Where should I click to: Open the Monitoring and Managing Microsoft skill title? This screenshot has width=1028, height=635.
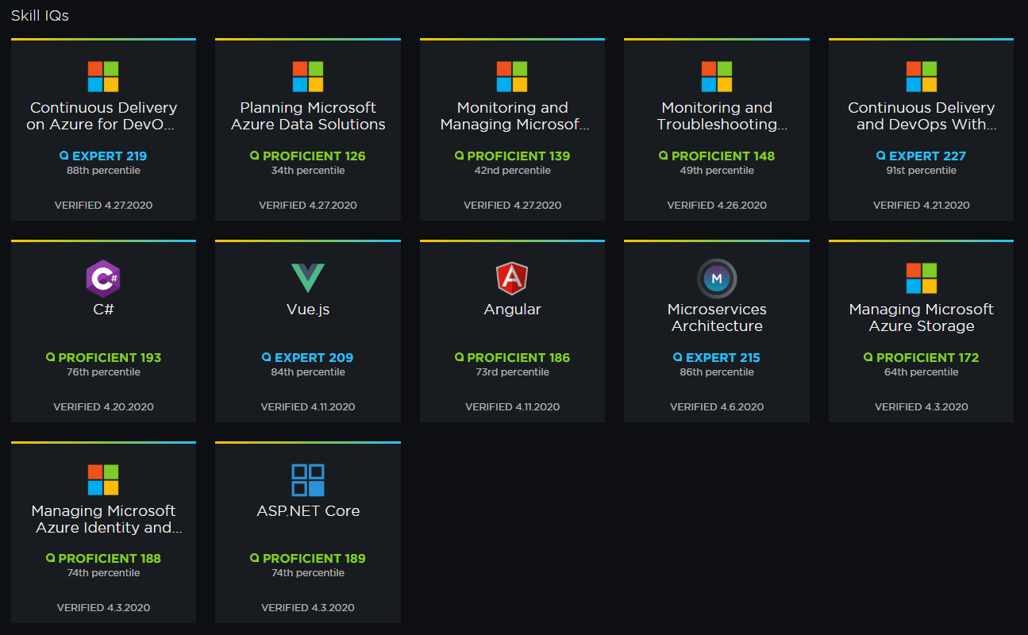[x=512, y=116]
